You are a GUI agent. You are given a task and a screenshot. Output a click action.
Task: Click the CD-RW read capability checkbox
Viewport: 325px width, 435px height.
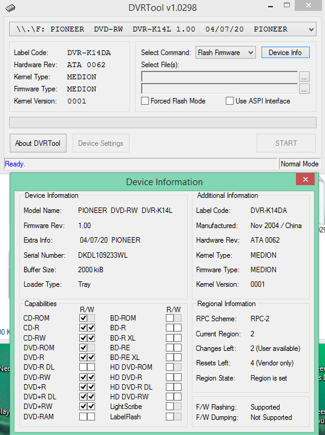click(x=84, y=338)
